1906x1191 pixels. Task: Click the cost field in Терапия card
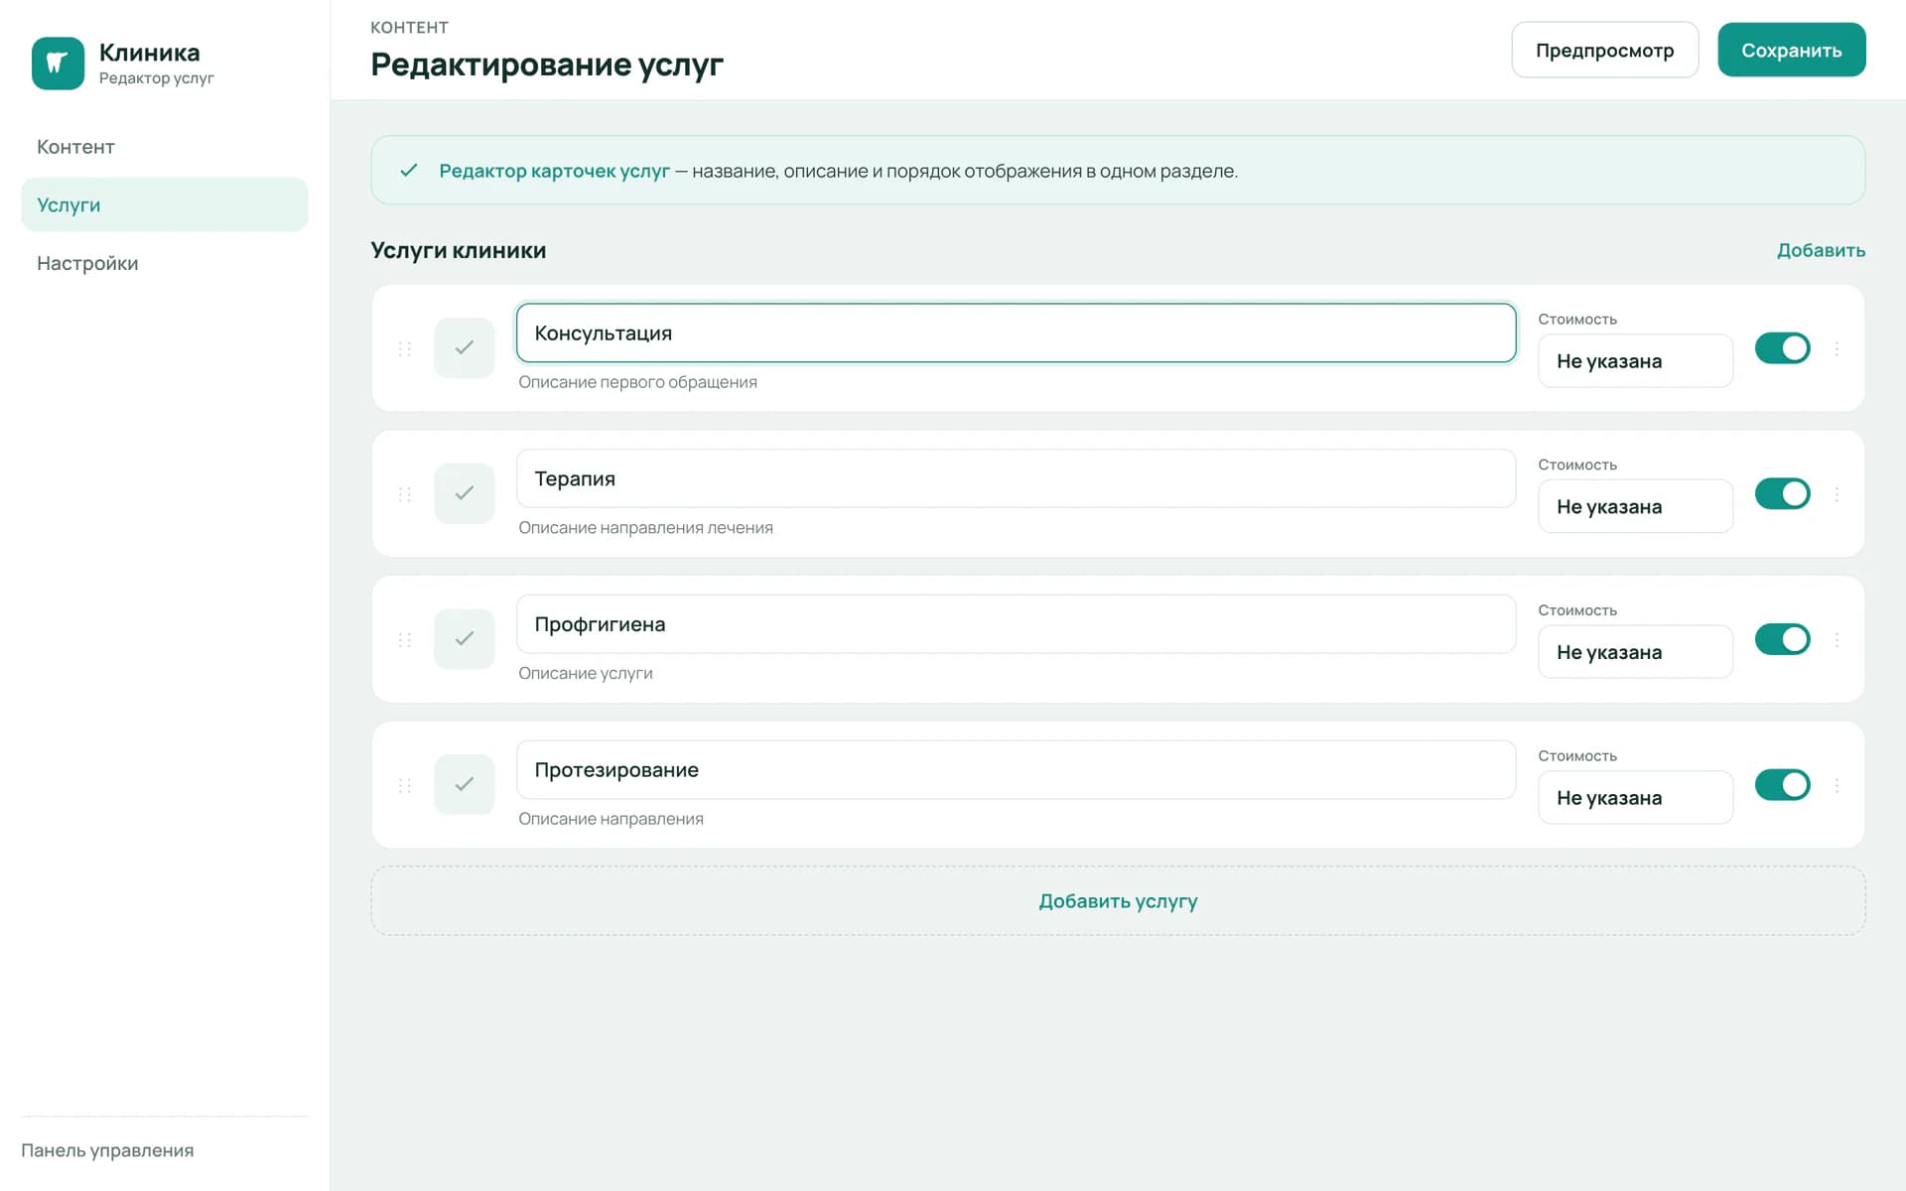[x=1635, y=506]
